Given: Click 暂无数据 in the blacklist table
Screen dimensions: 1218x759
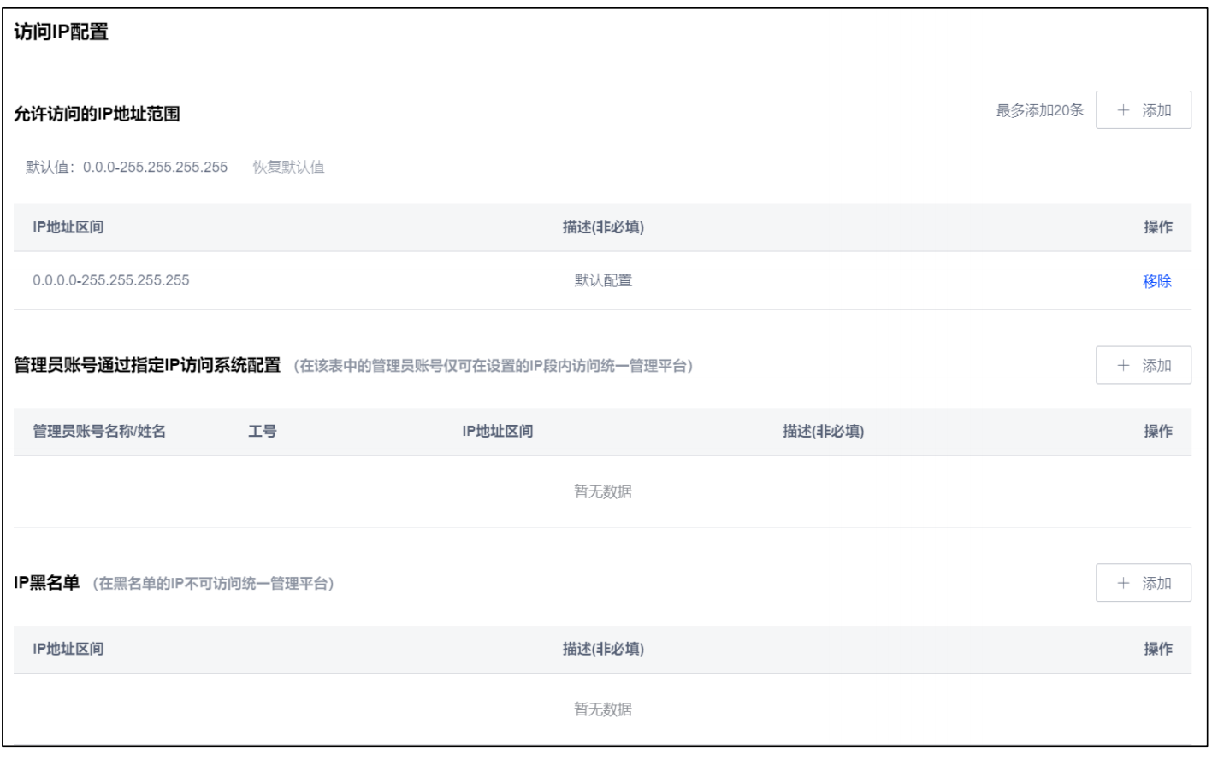Looking at the screenshot, I should (x=603, y=709).
